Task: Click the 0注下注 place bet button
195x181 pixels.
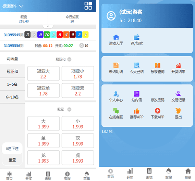Action: 12,149
